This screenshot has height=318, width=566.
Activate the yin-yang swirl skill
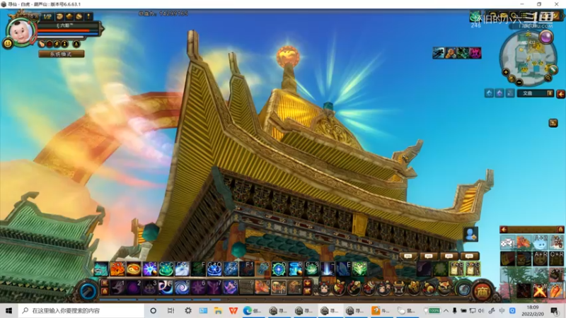coord(134,269)
